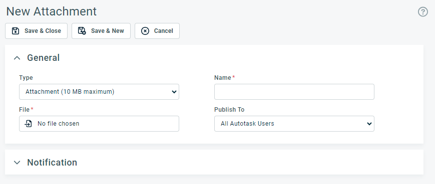Click the General section heading

click(43, 58)
